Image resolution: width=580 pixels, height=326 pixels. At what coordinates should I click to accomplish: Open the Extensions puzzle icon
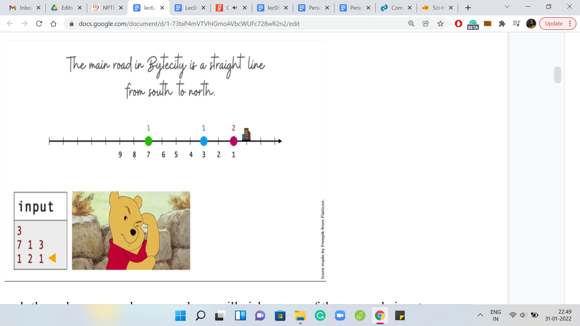click(x=502, y=24)
